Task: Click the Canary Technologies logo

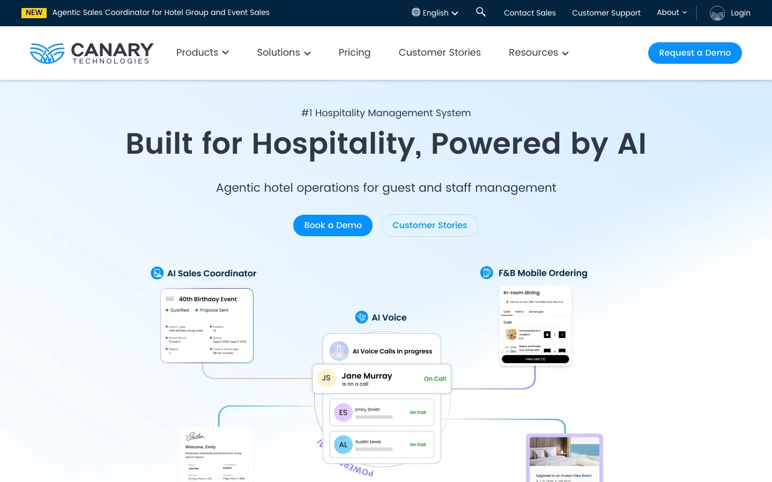Action: click(92, 53)
